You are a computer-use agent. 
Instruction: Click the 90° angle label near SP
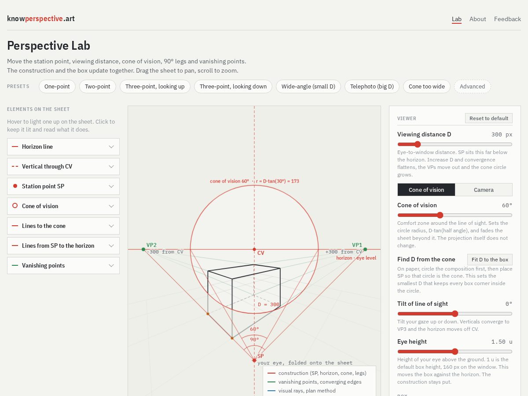coord(254,339)
